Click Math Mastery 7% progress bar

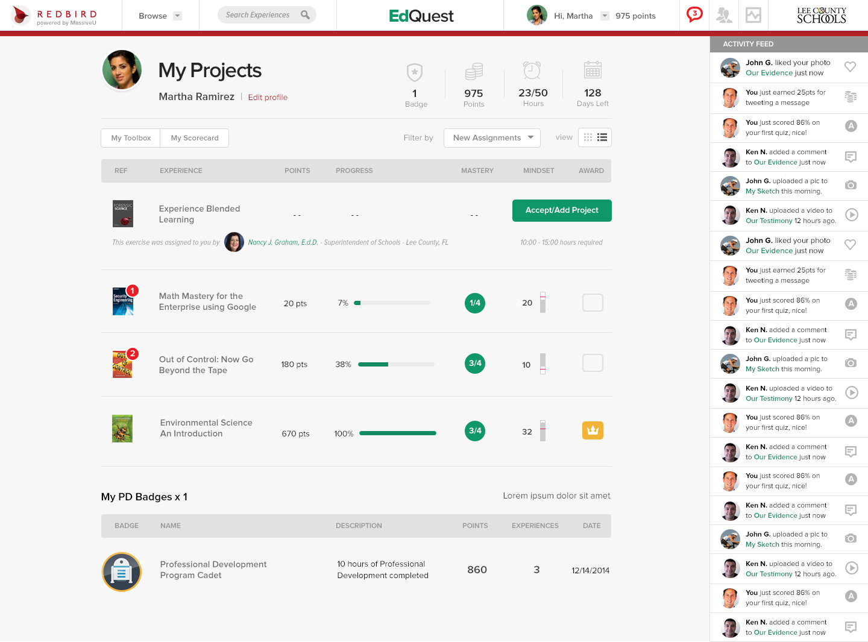coord(392,303)
